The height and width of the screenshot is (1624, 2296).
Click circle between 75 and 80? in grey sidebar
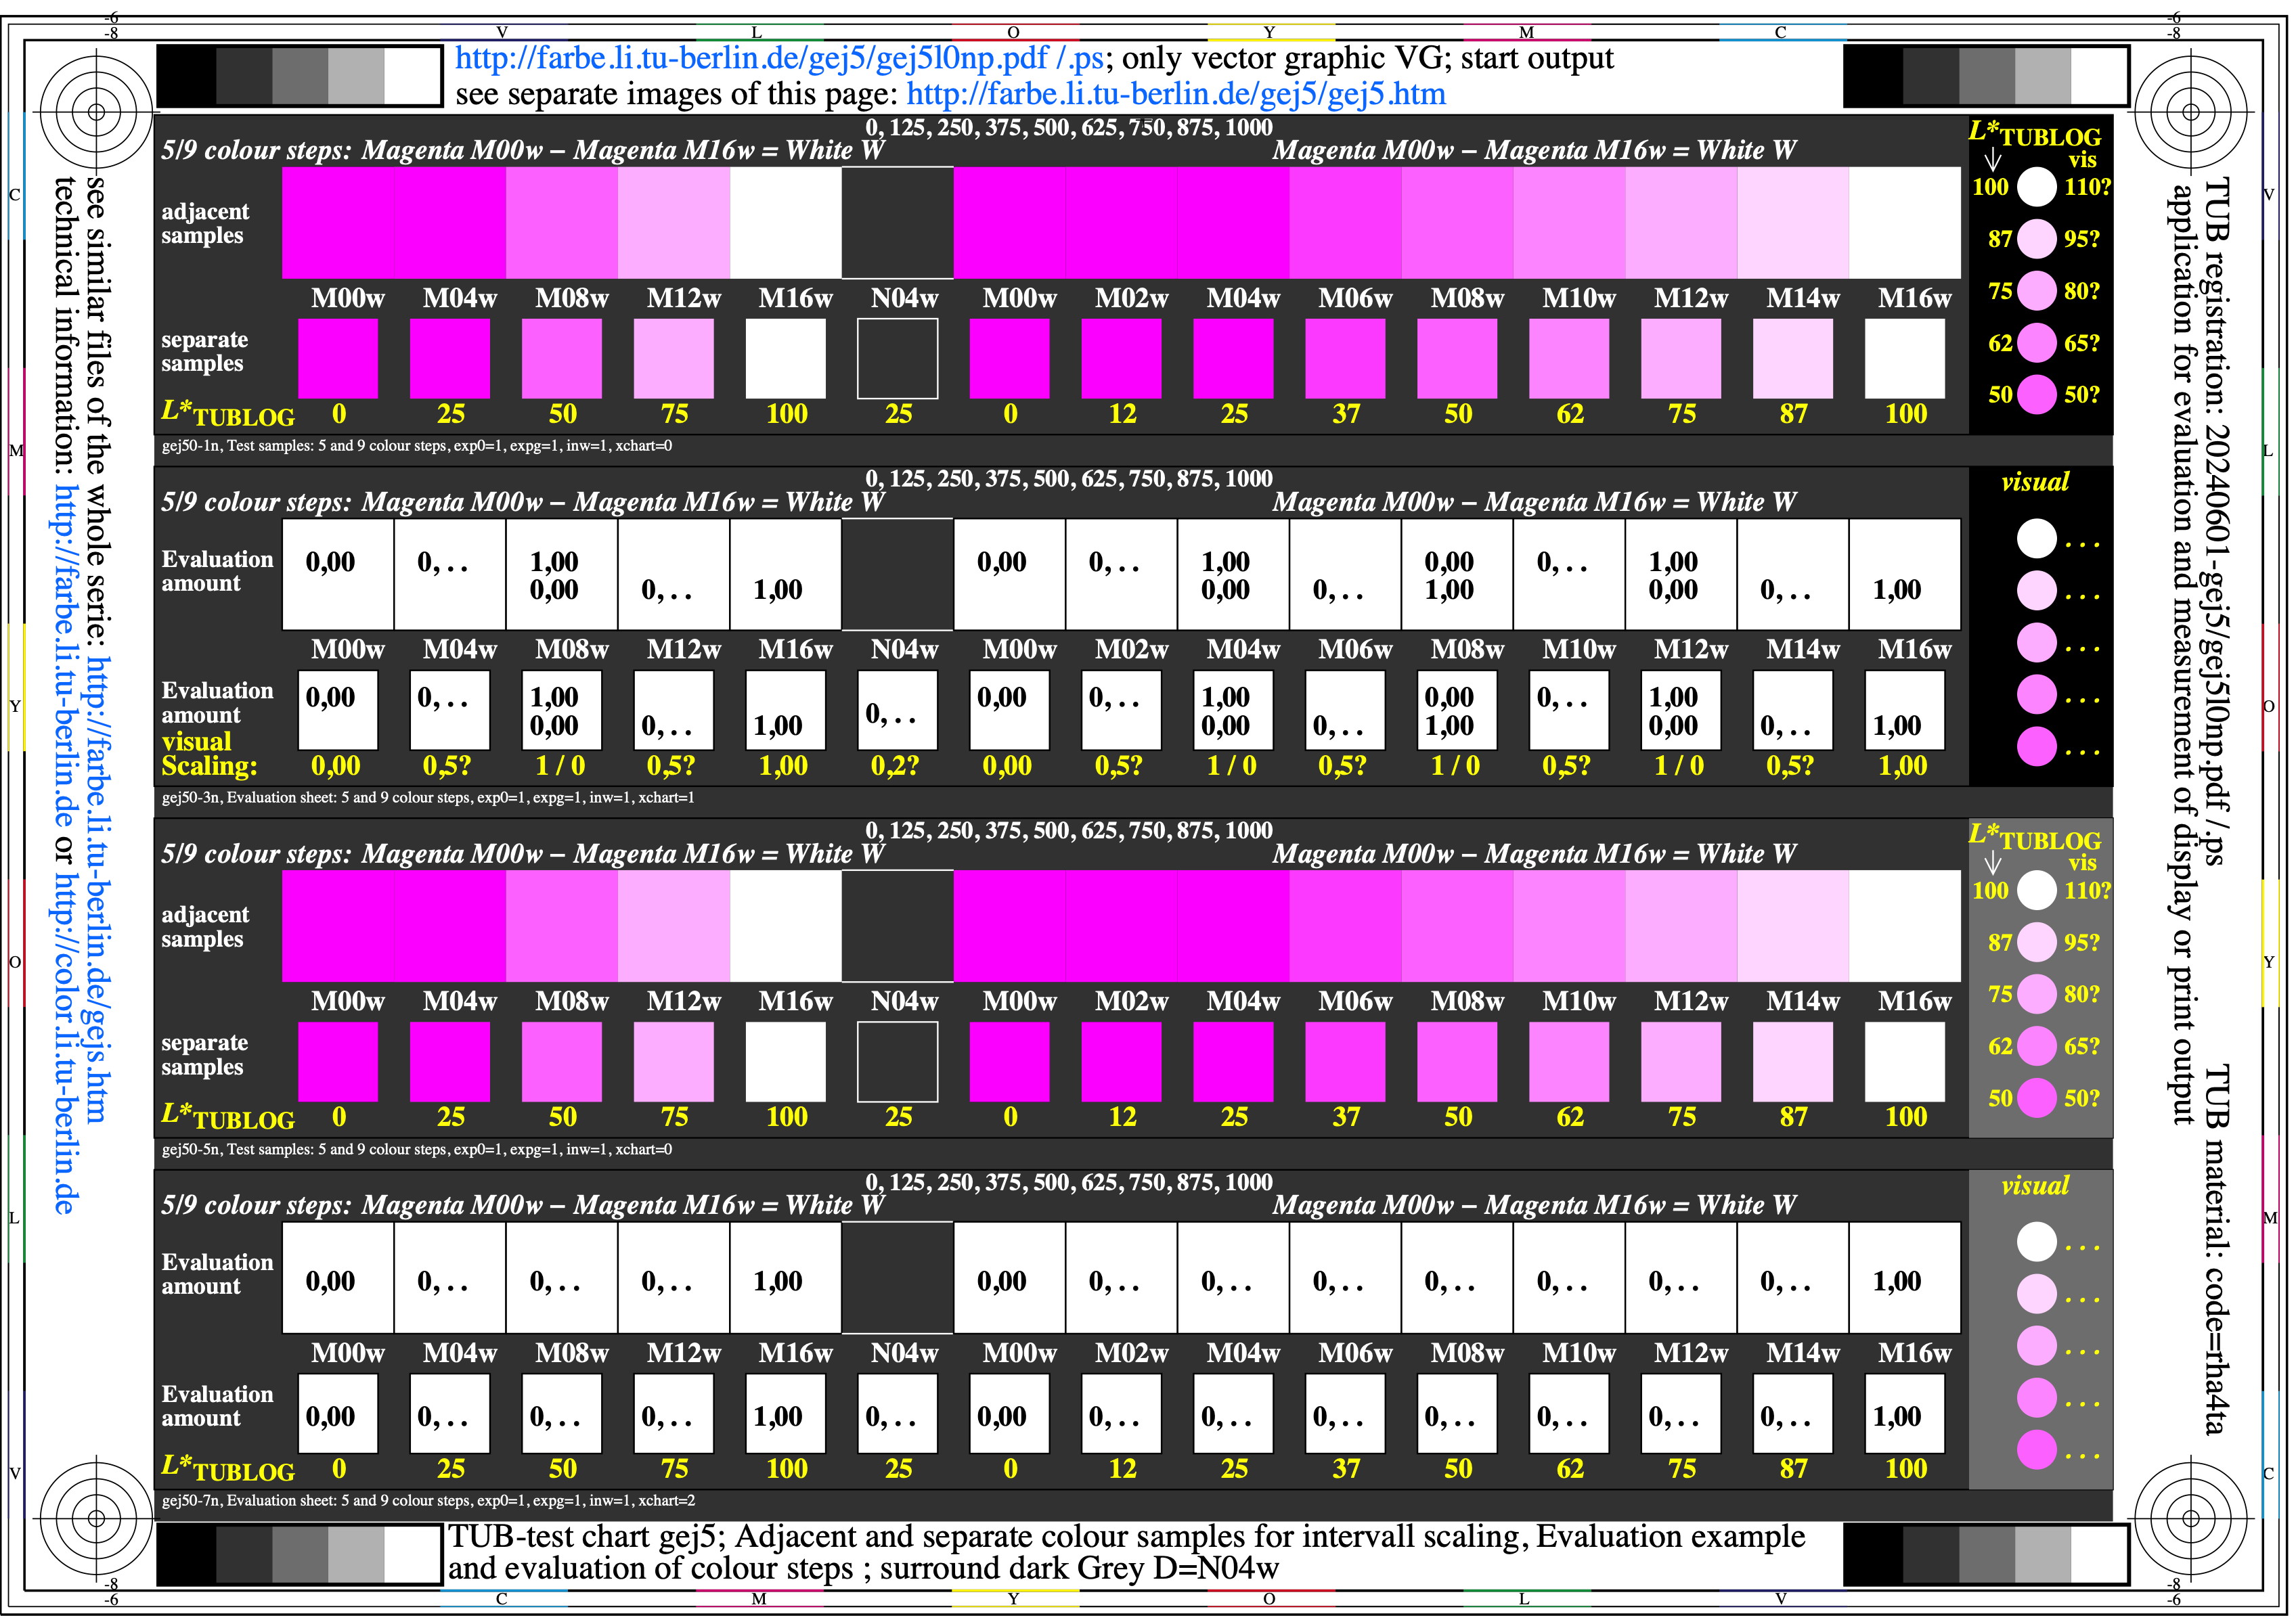pos(2037,994)
